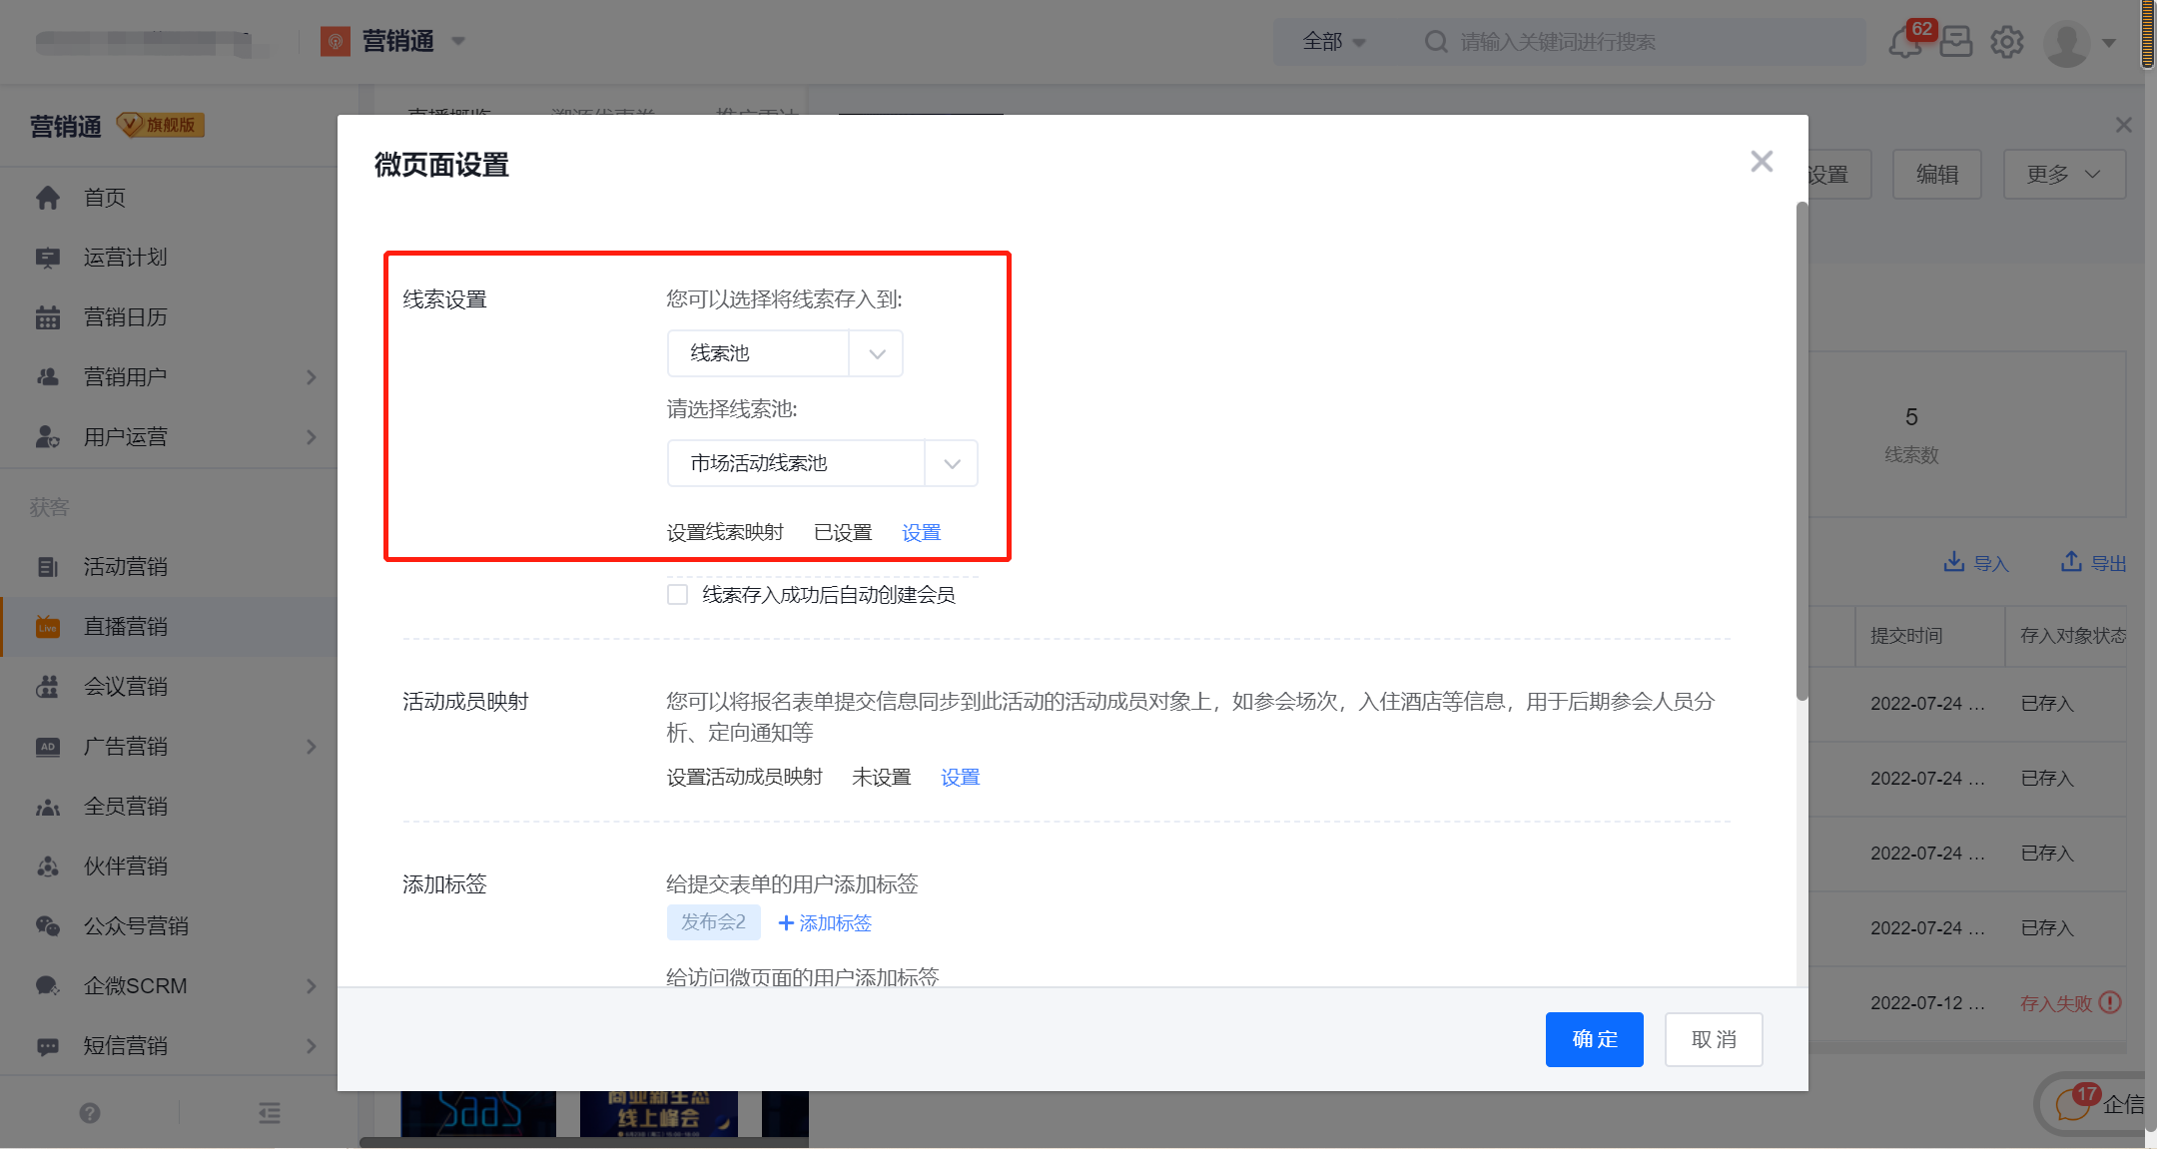Click the 短信营销 message icon
The image size is (2157, 1149).
[x=48, y=1046]
